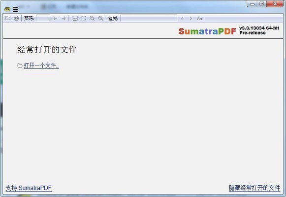Open the 打开一个文件... link
This screenshot has height=197, width=286.
pos(41,66)
